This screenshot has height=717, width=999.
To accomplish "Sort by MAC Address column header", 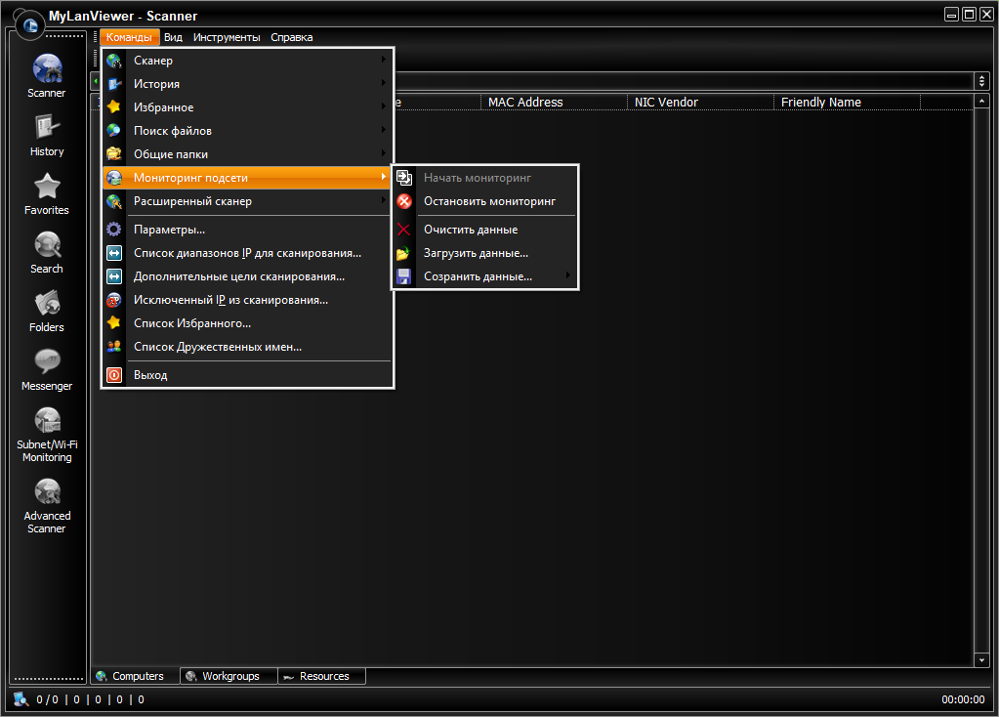I will tap(554, 102).
